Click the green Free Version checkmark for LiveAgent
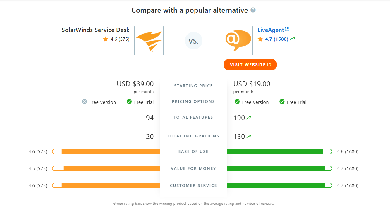Screen dimensions: 390x212 237,102
